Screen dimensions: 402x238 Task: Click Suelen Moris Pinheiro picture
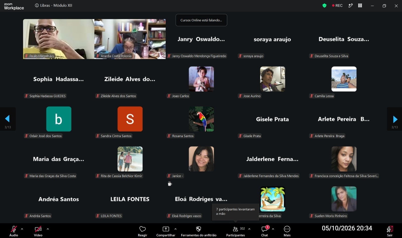[344, 199]
